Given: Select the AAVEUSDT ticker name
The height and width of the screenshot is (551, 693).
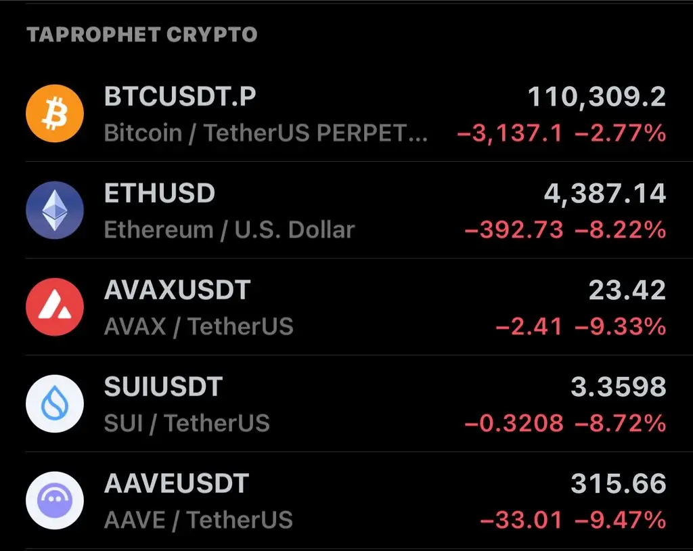Looking at the screenshot, I should click(x=177, y=484).
